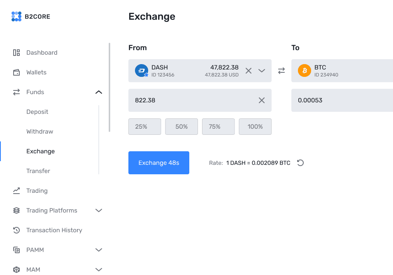This screenshot has width=393, height=275.
Task: Click the DASH coin icon
Action: (142, 71)
